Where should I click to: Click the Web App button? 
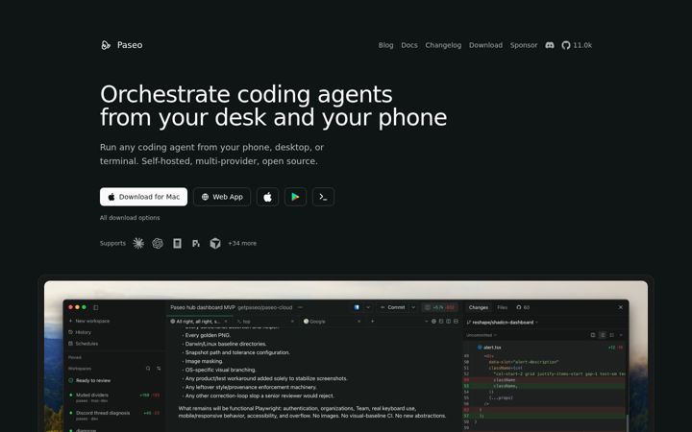(x=222, y=197)
